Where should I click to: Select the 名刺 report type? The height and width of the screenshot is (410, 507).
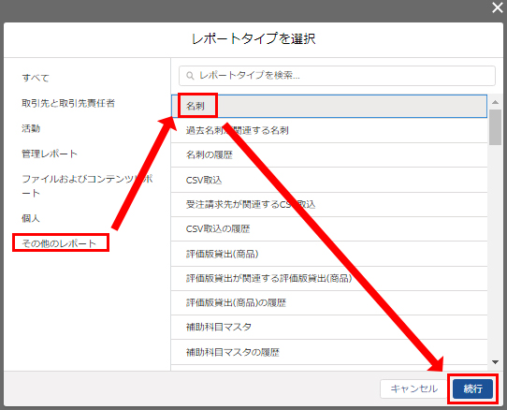tap(329, 106)
